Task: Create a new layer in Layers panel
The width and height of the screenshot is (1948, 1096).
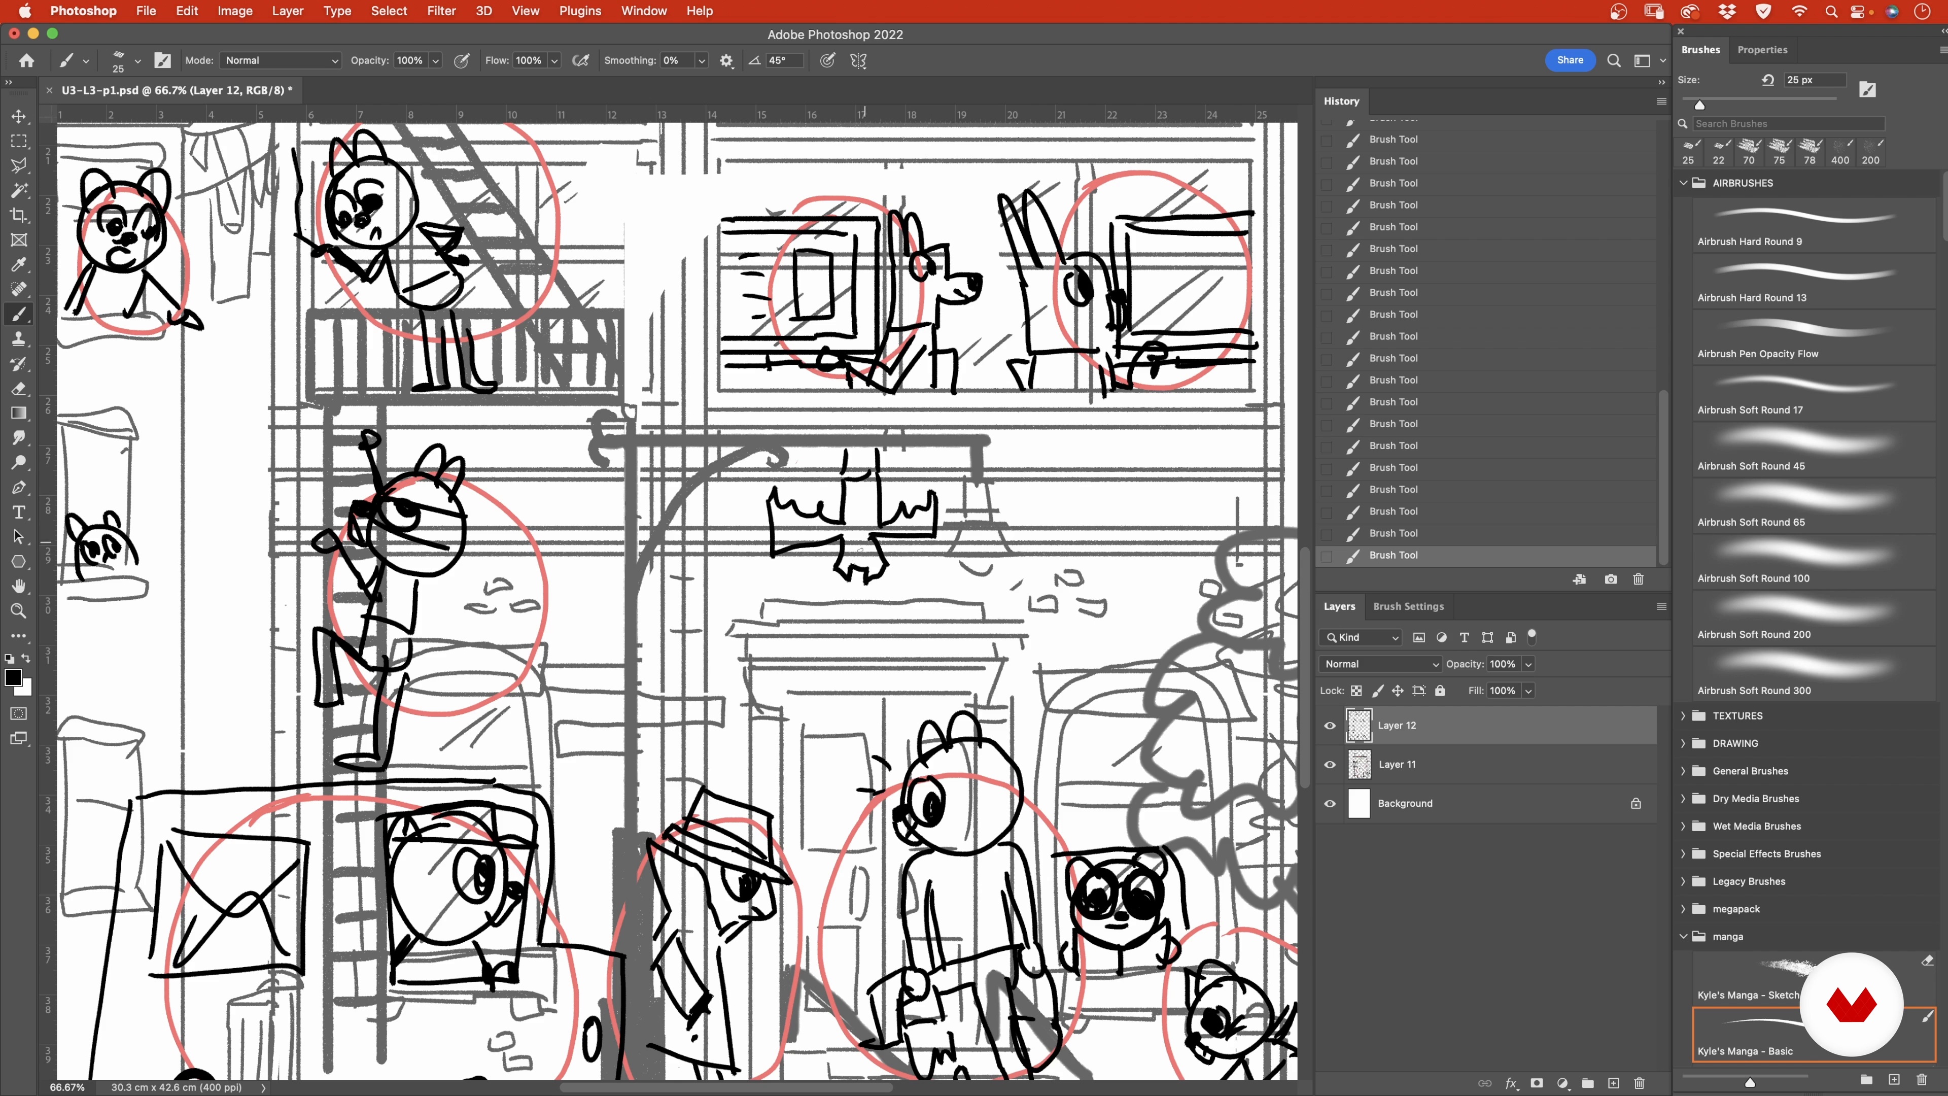Action: pyautogui.click(x=1614, y=1083)
